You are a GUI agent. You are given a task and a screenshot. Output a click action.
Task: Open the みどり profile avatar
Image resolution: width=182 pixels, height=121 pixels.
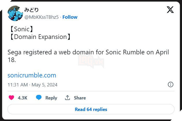point(15,13)
